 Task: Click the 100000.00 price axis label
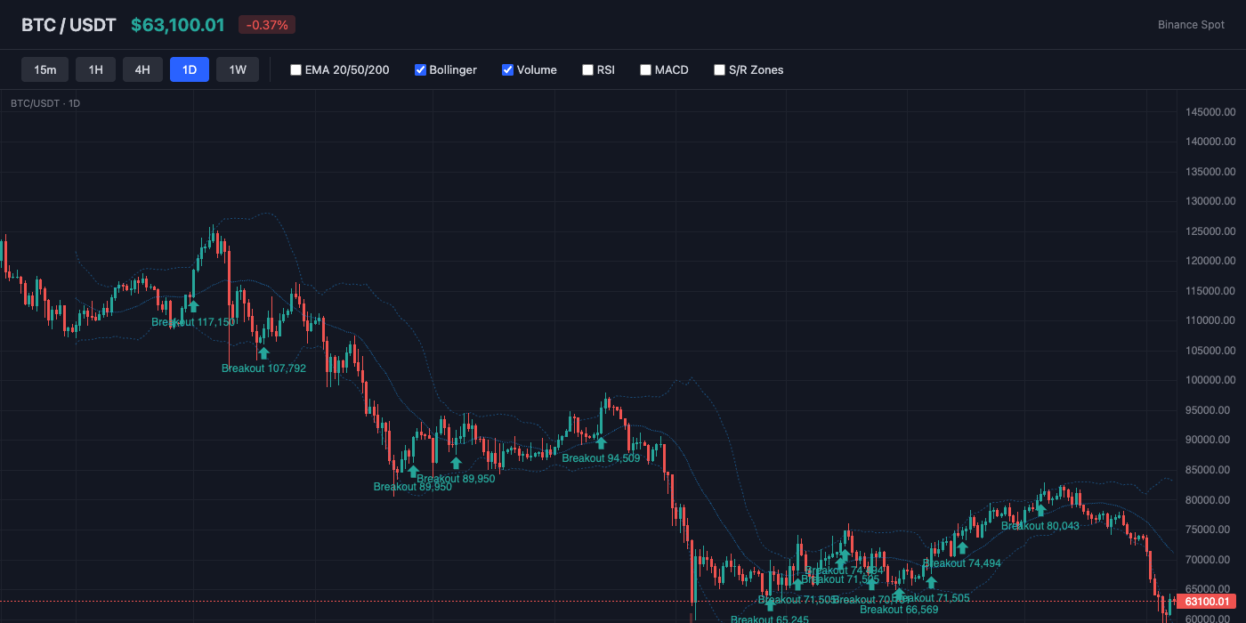click(x=1210, y=380)
